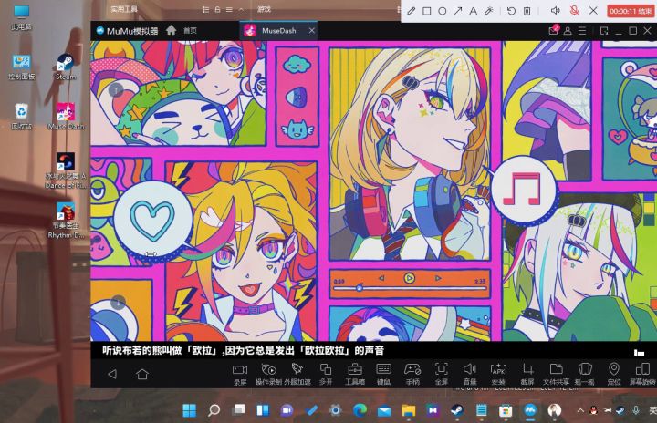The image size is (657, 423).
Task: Switch emulator to 全屏 fullscreen
Action: point(442,374)
